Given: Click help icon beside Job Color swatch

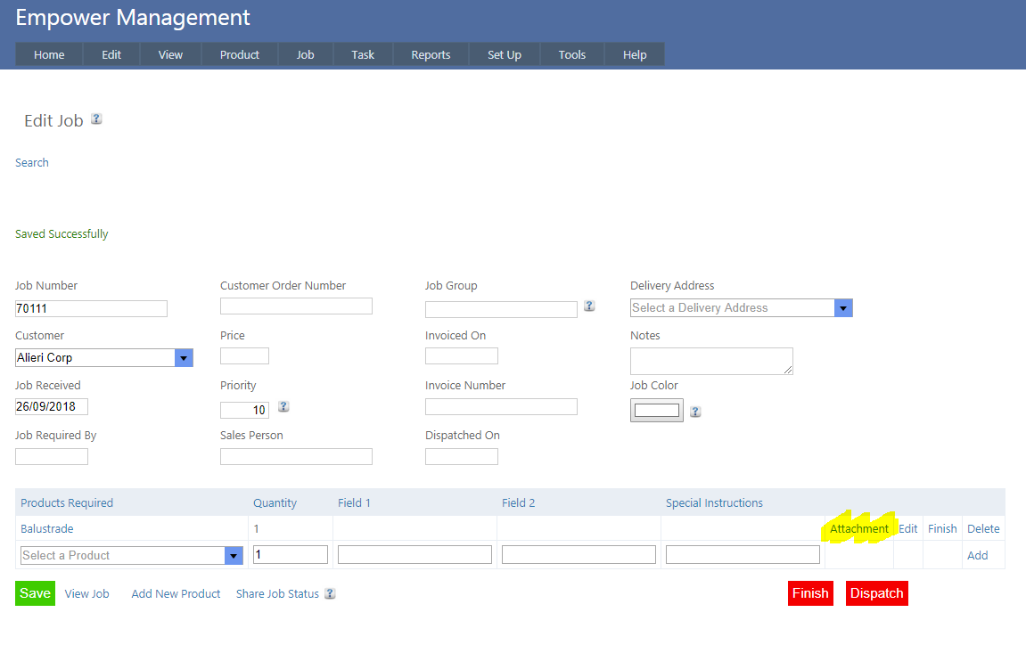Looking at the screenshot, I should (695, 412).
